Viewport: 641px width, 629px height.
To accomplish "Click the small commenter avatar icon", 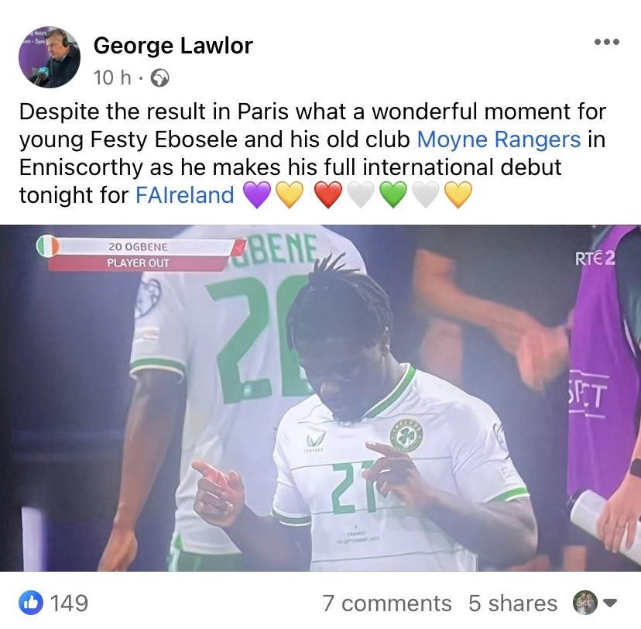I will point(585,603).
